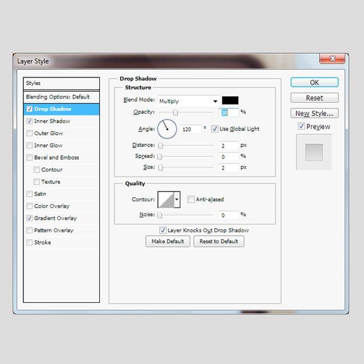Screen dimensions: 364x364
Task: Click the Opacity value input field
Action: click(229, 112)
